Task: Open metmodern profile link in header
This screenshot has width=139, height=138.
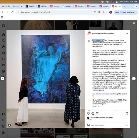Action: coord(109,33)
